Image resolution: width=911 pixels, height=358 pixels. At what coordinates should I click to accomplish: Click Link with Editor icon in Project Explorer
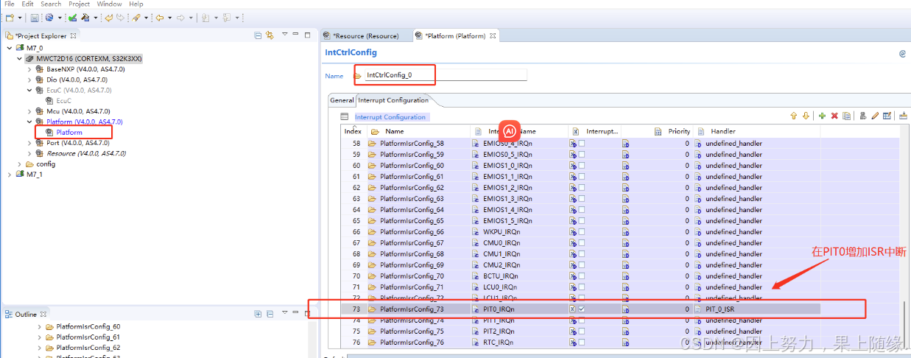tap(270, 35)
